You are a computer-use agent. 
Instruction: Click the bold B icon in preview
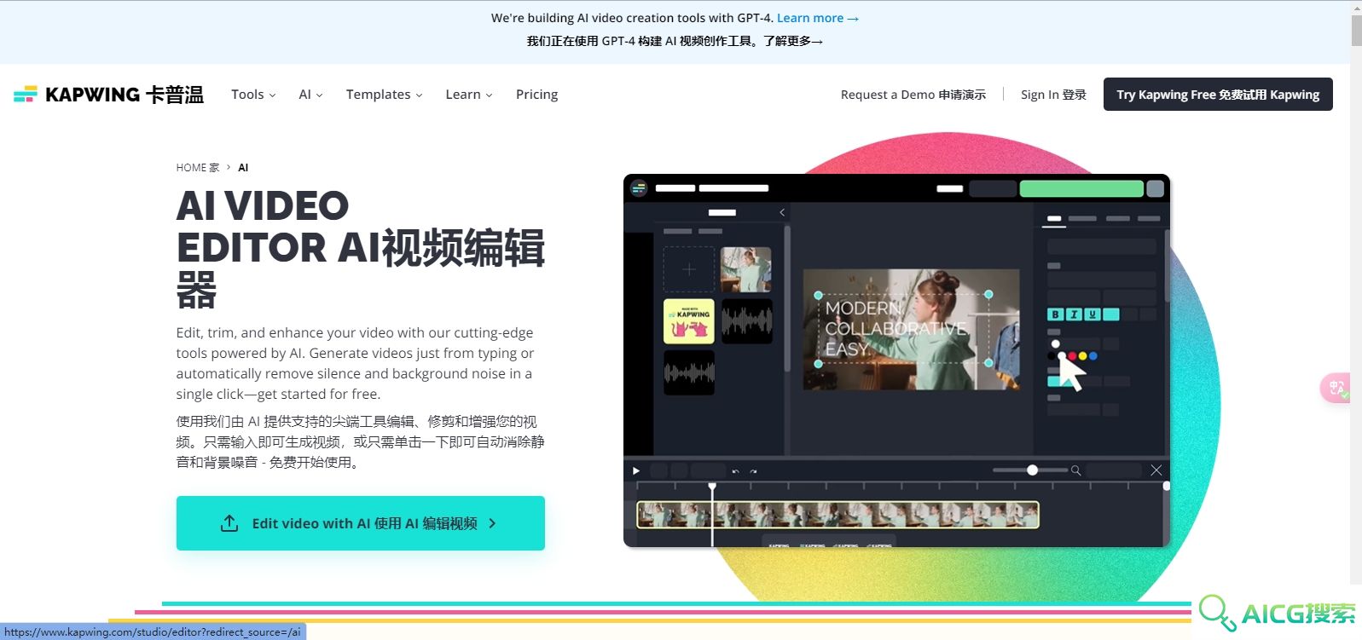point(1055,314)
